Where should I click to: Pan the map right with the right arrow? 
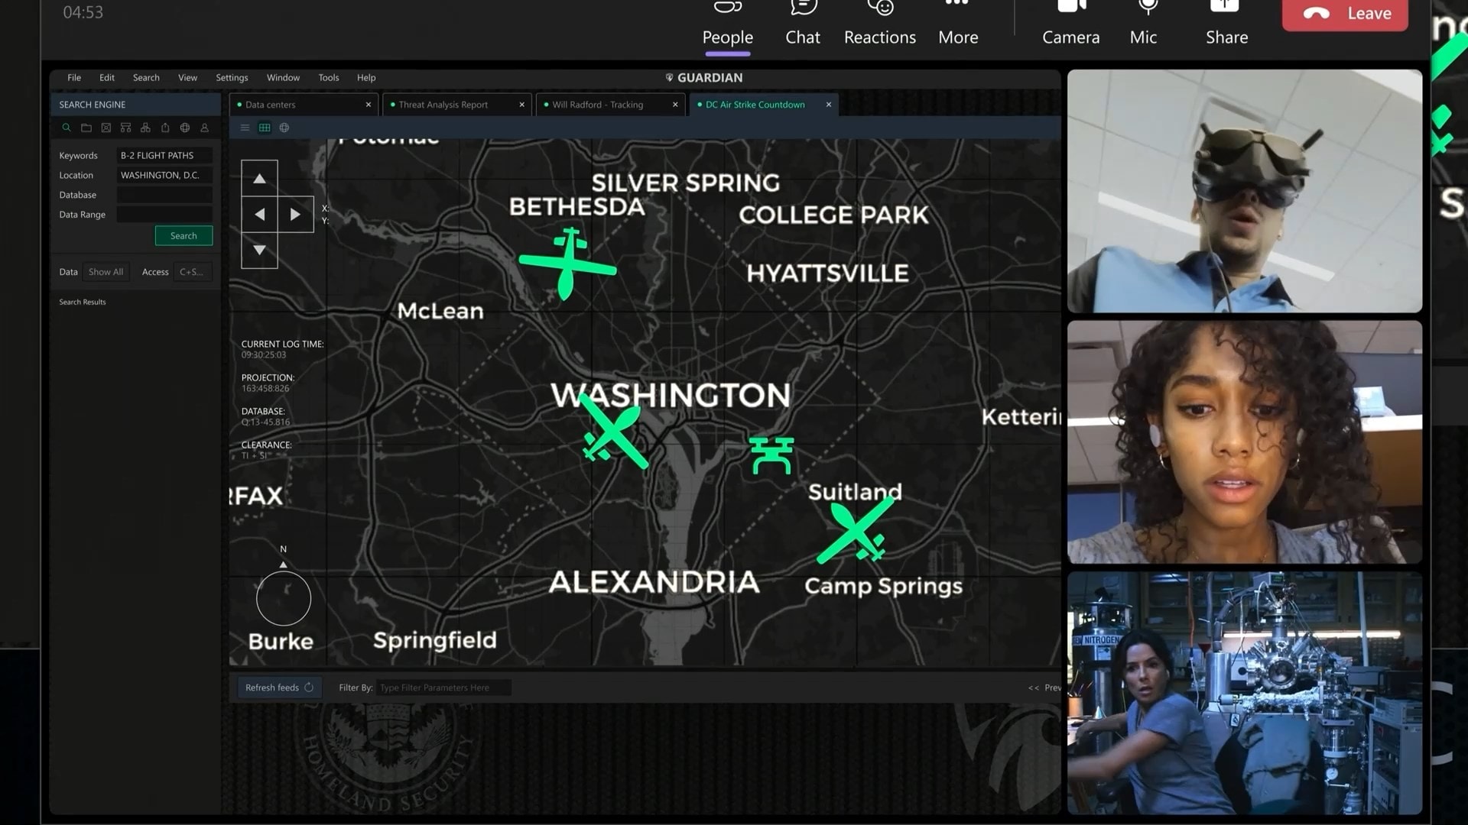pyautogui.click(x=295, y=215)
